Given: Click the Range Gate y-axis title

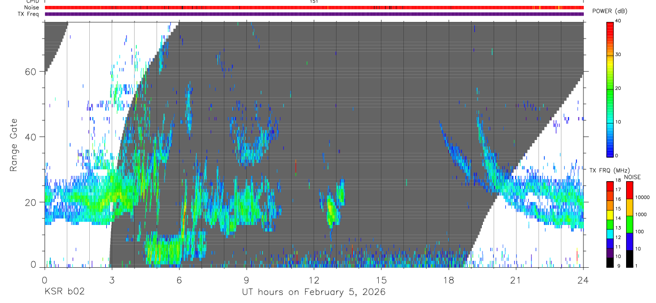Looking at the screenshot, I should point(13,144).
